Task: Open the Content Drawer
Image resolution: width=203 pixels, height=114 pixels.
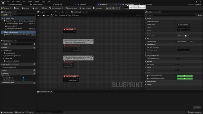Action: pos(7,112)
